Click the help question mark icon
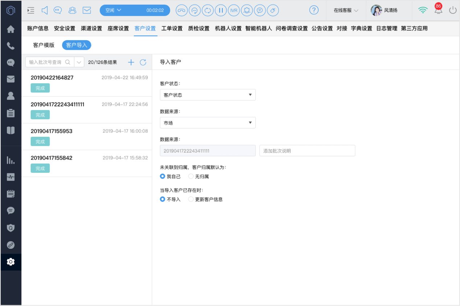The height and width of the screenshot is (306, 460). pos(314,10)
